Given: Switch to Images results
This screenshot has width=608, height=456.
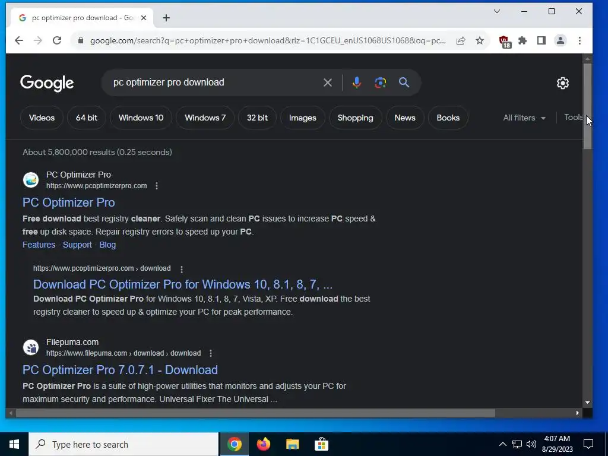Looking at the screenshot, I should 302,118.
